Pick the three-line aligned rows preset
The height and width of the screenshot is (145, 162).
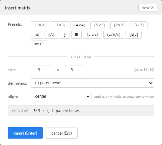(76, 35)
